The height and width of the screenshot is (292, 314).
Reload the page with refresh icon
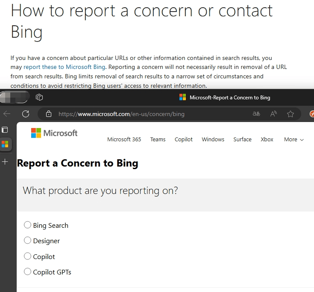point(26,114)
